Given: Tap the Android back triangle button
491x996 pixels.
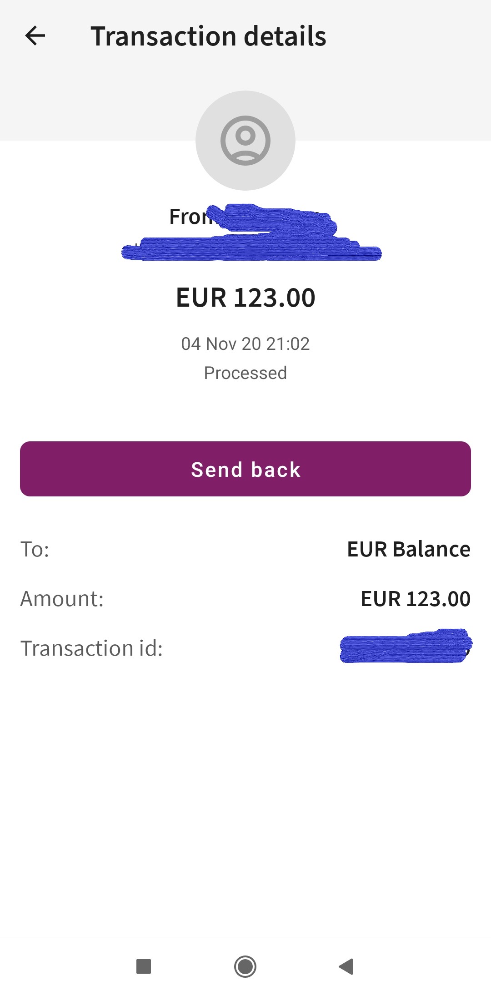Looking at the screenshot, I should tap(346, 966).
